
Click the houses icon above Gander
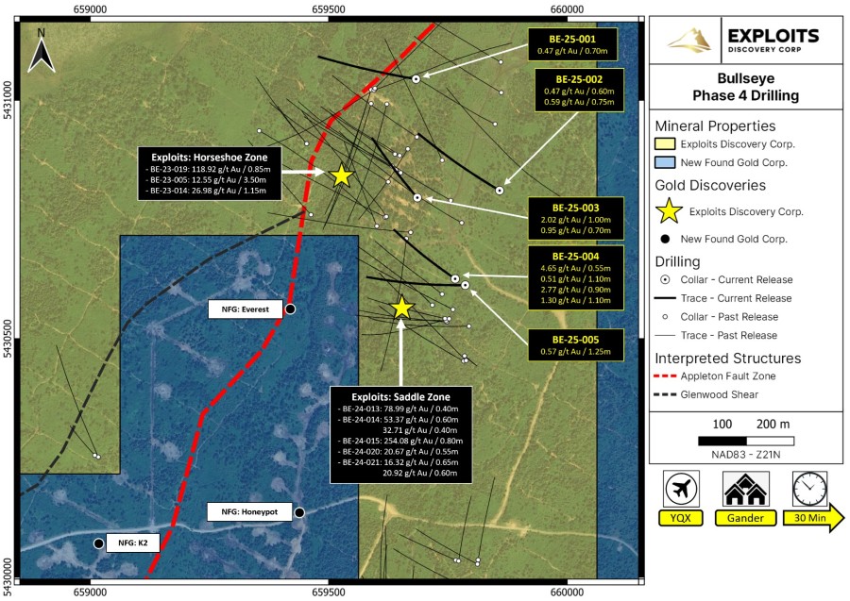point(745,489)
